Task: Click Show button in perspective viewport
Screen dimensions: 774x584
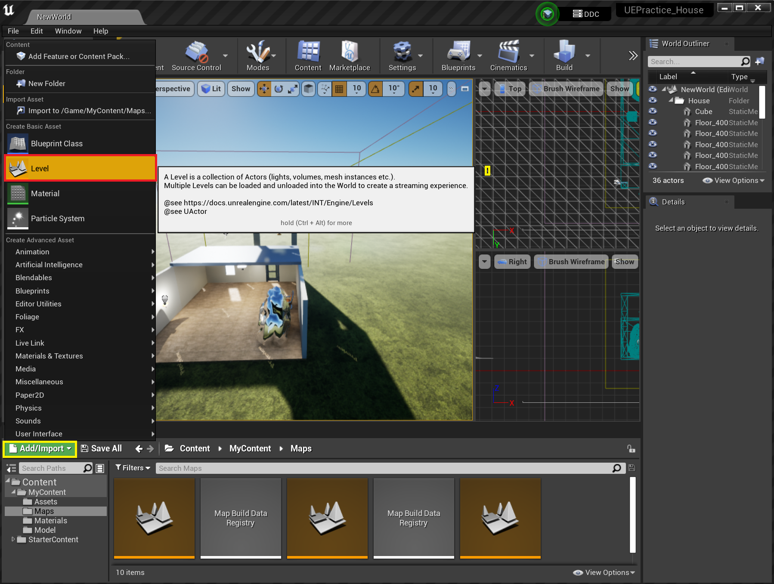Action: click(241, 89)
